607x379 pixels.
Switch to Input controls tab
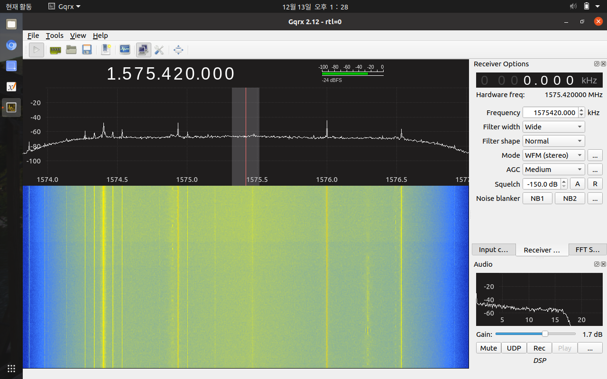[493, 250]
